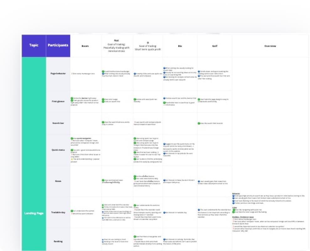The height and width of the screenshot is (251, 310).
Task: Click the Quick menu row label
Action: coord(58,150)
